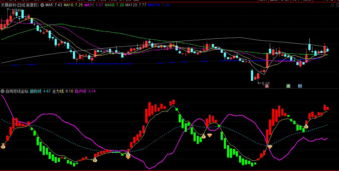Click the 散户线: 3.24 indicator label
Viewport: 339px width, 171px height.
(85, 91)
